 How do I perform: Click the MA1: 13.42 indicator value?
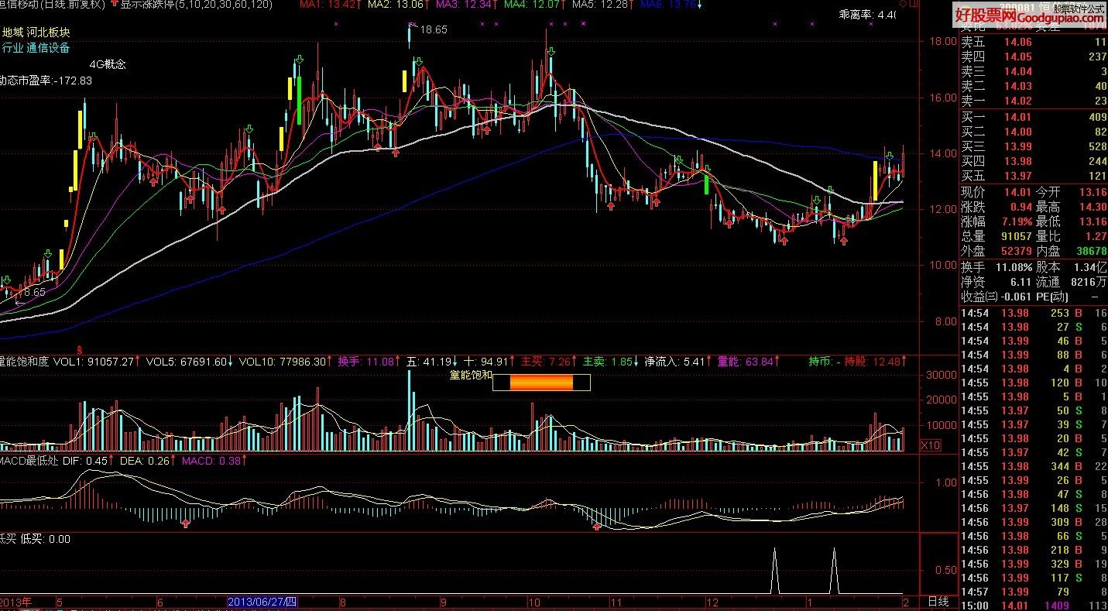(x=331, y=5)
